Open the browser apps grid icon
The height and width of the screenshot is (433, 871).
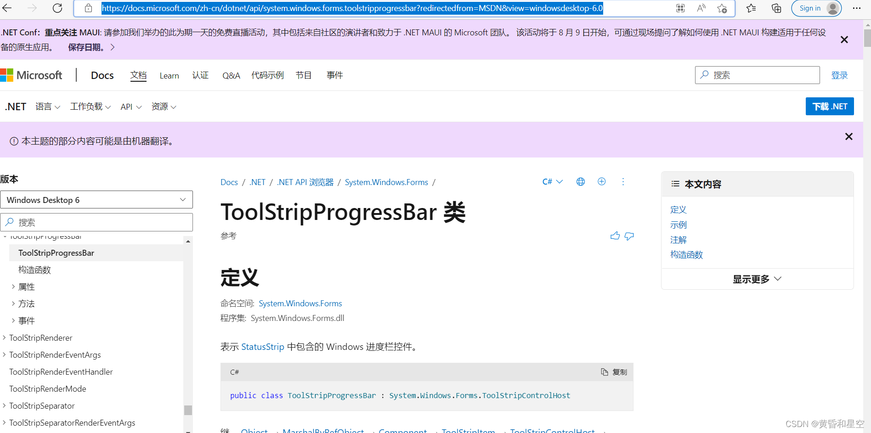point(680,8)
